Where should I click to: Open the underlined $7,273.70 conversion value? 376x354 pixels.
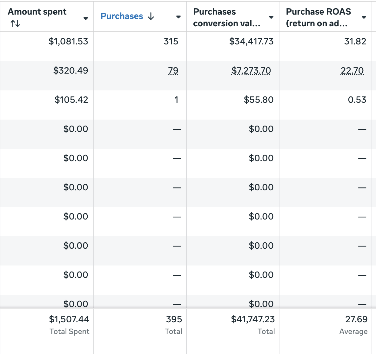(x=251, y=70)
